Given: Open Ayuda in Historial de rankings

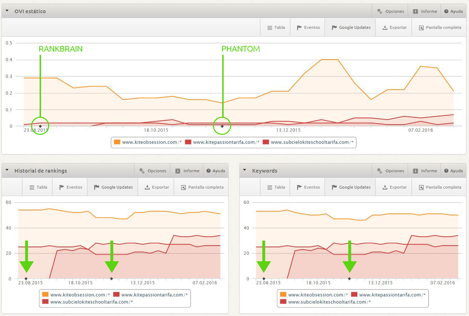Looking at the screenshot, I should (215, 171).
